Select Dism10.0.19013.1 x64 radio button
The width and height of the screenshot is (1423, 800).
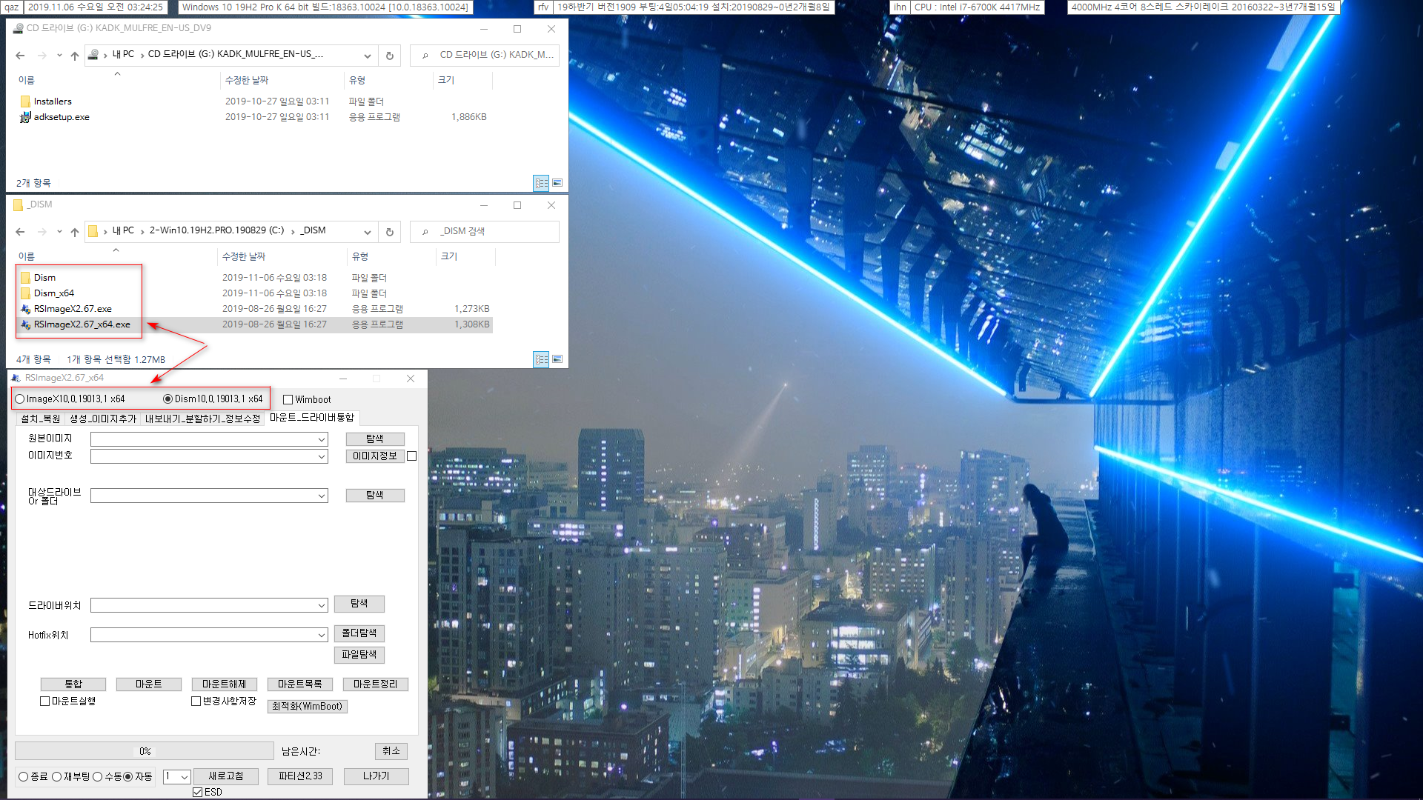(168, 399)
